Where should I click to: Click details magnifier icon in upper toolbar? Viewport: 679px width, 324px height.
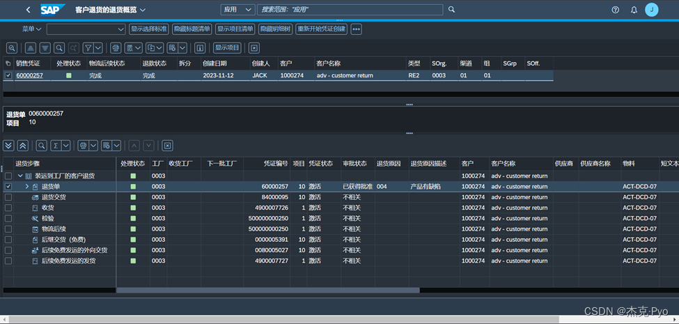12,47
